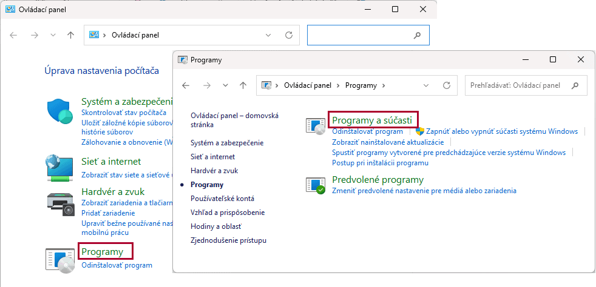The width and height of the screenshot is (596, 287).
Task: Click the Programy category icon in back window
Action: (x=59, y=259)
